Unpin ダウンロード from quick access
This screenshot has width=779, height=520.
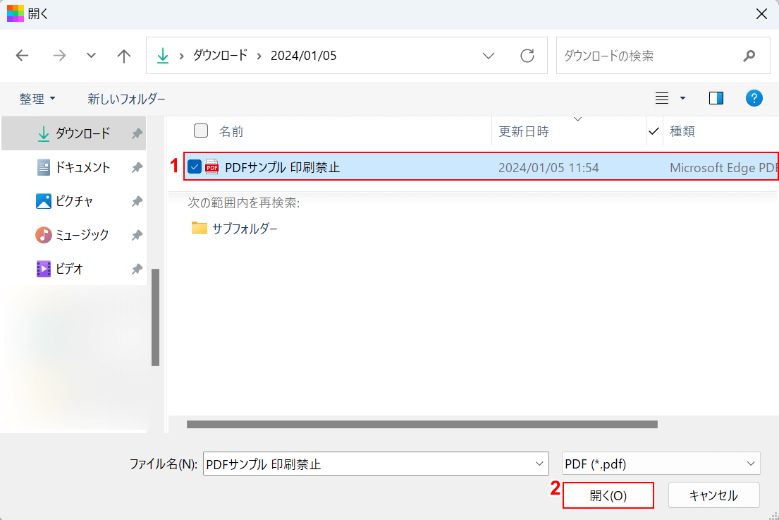coord(137,133)
